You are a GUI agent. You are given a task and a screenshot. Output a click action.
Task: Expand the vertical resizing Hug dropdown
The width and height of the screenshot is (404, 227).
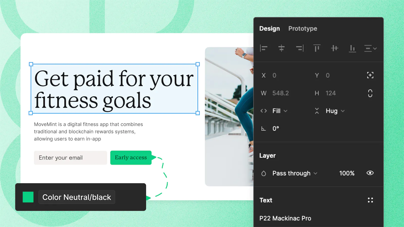coord(334,111)
